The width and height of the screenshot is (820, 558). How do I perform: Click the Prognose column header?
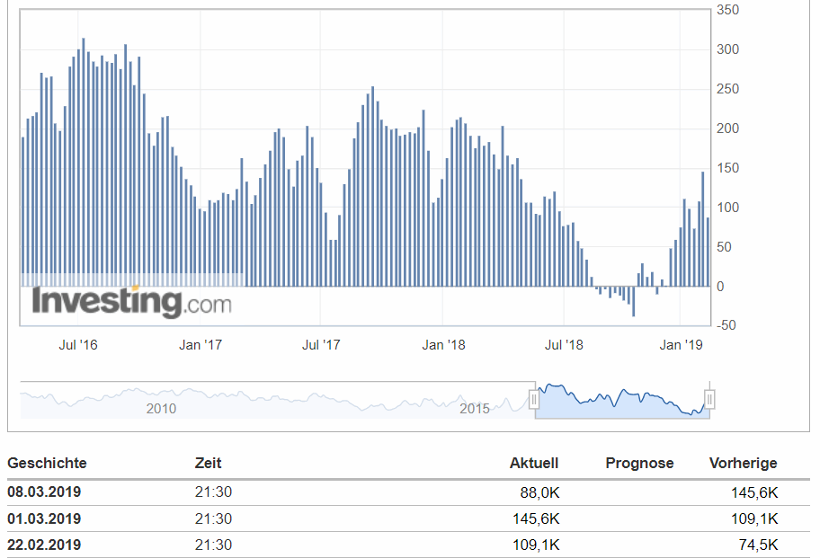(x=638, y=463)
